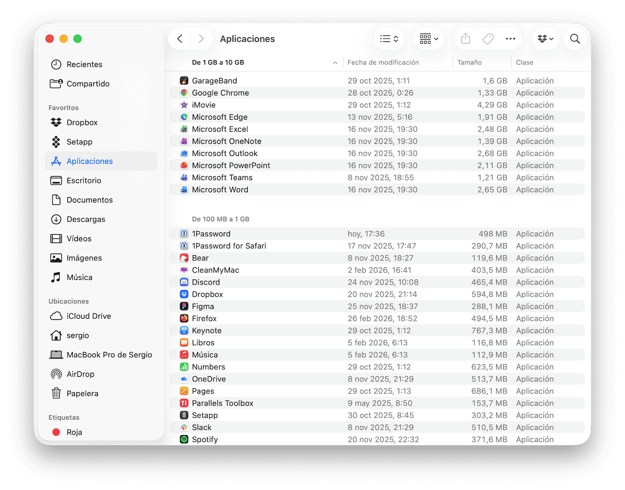
Task: Click the iMovie star icon
Action: point(184,105)
